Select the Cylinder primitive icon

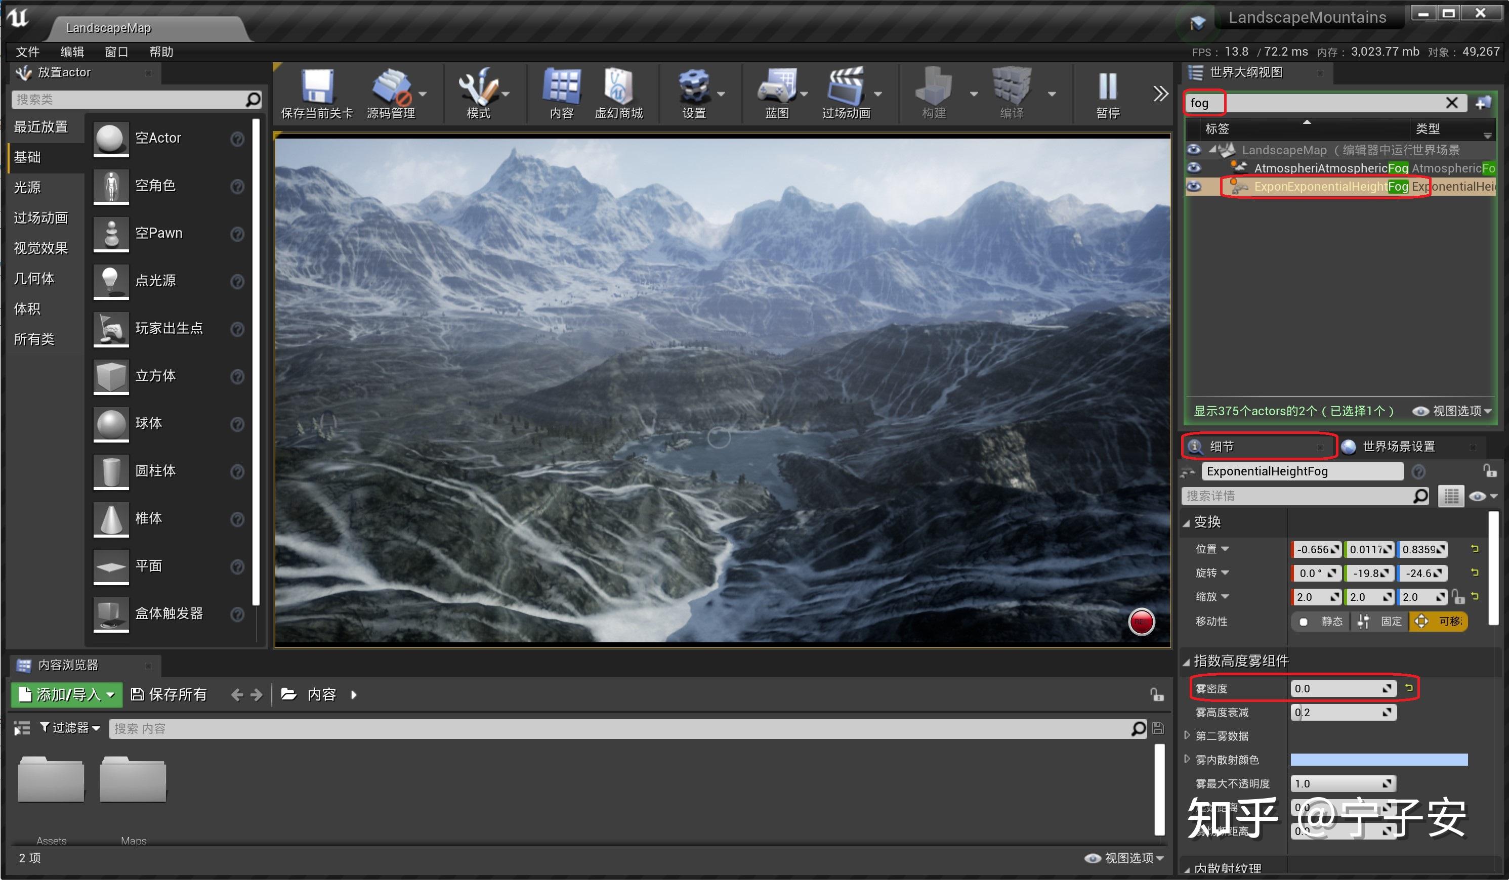coord(111,471)
